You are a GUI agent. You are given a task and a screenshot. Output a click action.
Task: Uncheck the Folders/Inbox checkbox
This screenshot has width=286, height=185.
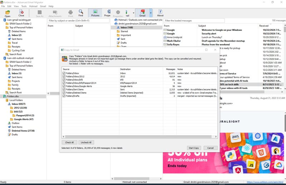click(64, 73)
